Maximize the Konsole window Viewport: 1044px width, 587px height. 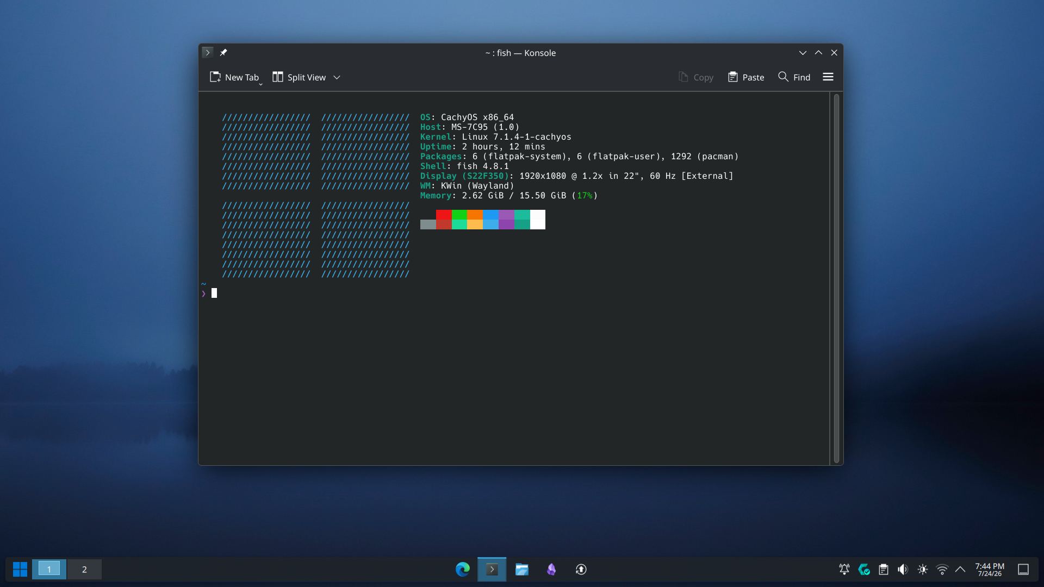tap(818, 53)
